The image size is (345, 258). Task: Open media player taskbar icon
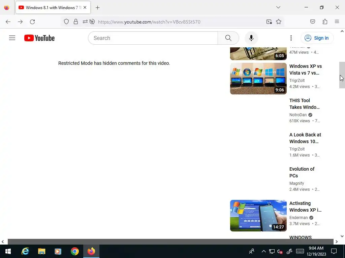point(58,251)
